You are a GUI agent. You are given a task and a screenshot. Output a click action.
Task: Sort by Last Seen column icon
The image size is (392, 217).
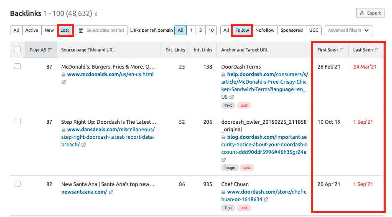[377, 50]
